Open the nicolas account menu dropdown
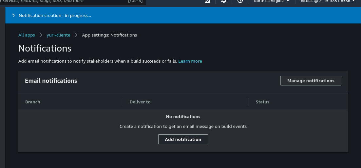This screenshot has width=361, height=168. [328, 1]
